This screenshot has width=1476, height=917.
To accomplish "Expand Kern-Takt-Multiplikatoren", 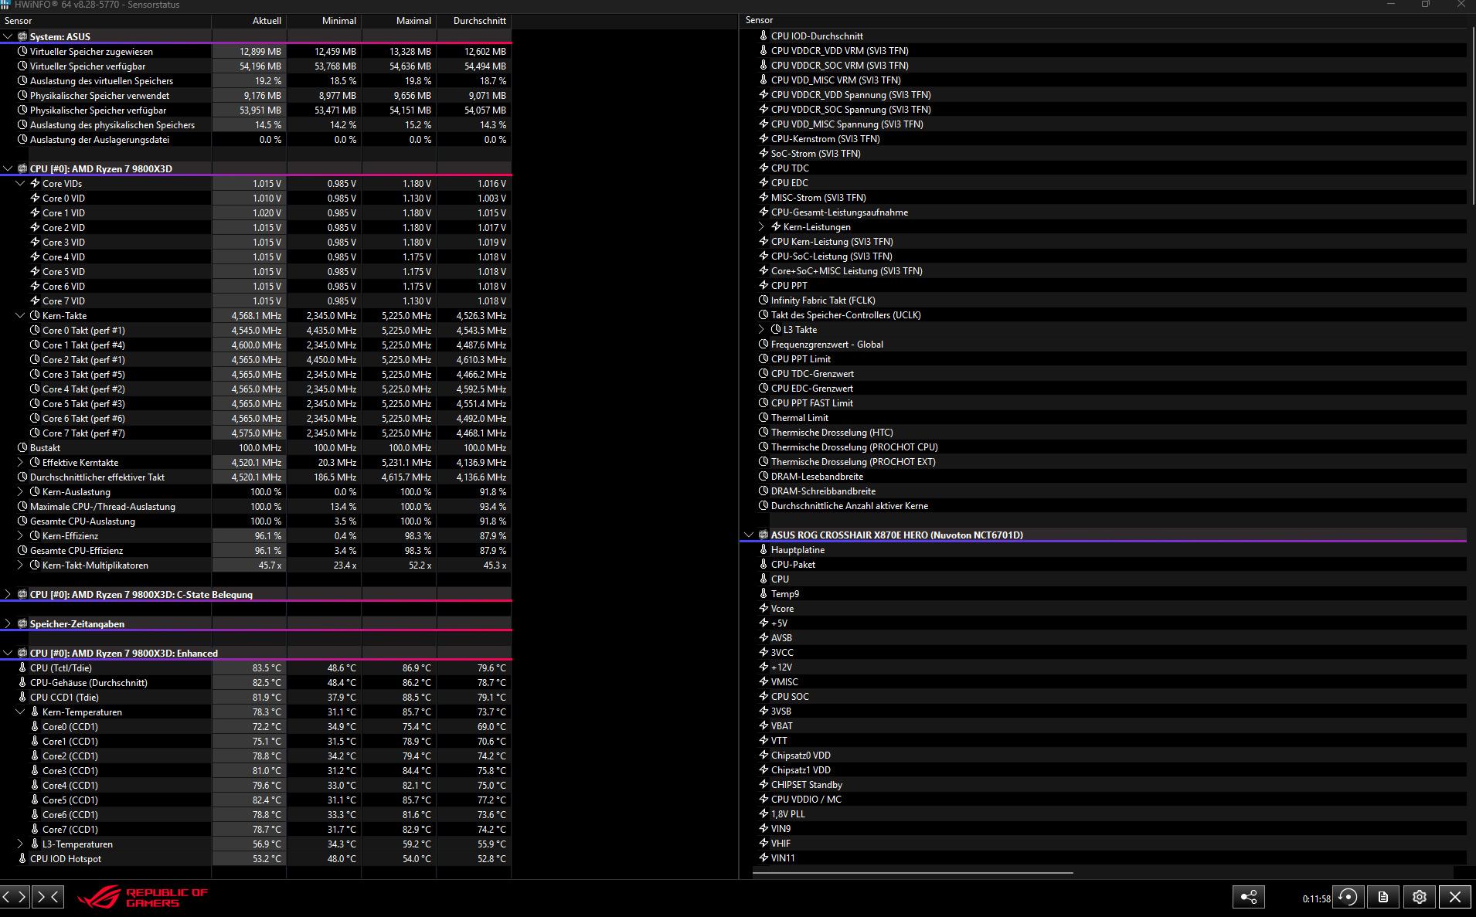I will pyautogui.click(x=20, y=565).
